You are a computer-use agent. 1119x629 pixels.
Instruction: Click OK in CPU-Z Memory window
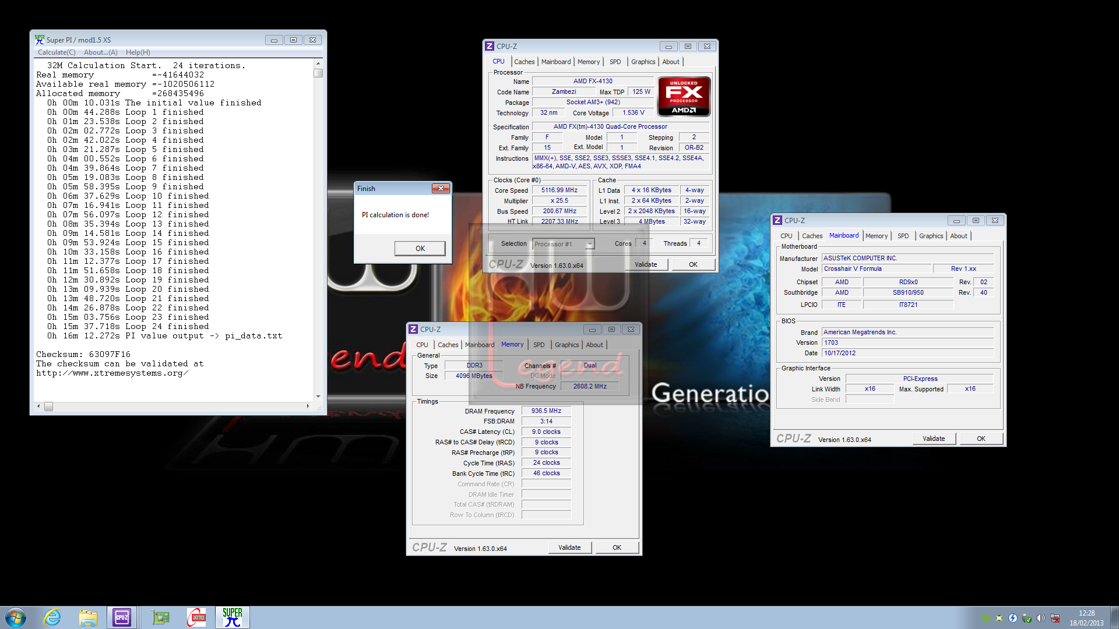click(x=617, y=547)
